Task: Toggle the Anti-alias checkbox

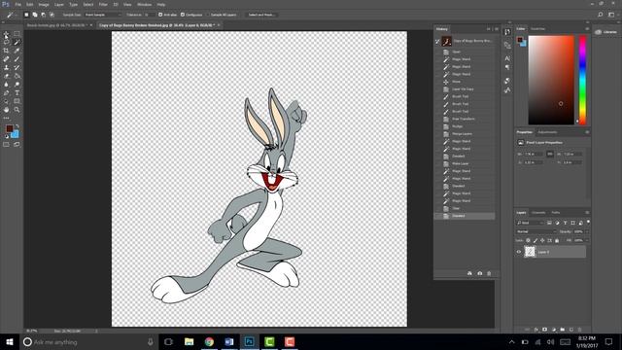Action: coord(160,15)
